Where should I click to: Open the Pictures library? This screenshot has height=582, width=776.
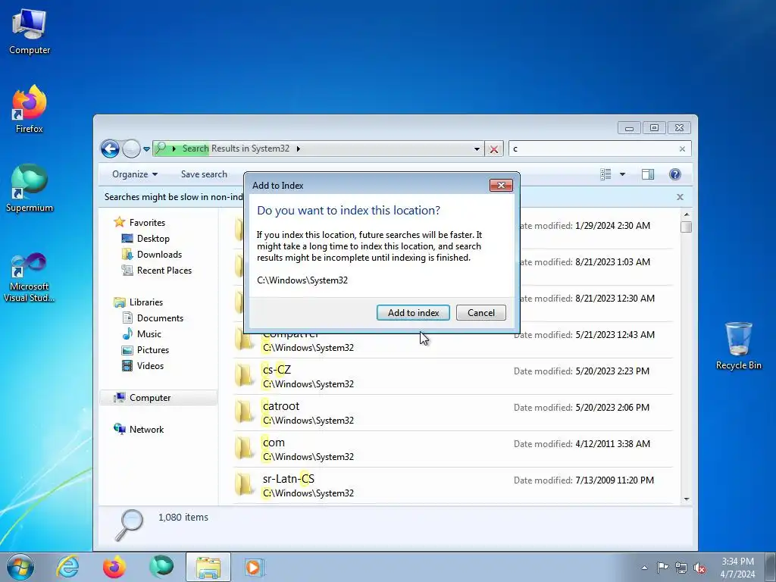pyautogui.click(x=153, y=349)
